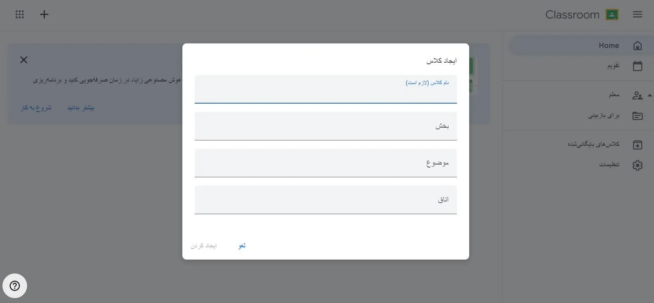Dismiss the banner with the X
This screenshot has height=303, width=654.
point(24,60)
